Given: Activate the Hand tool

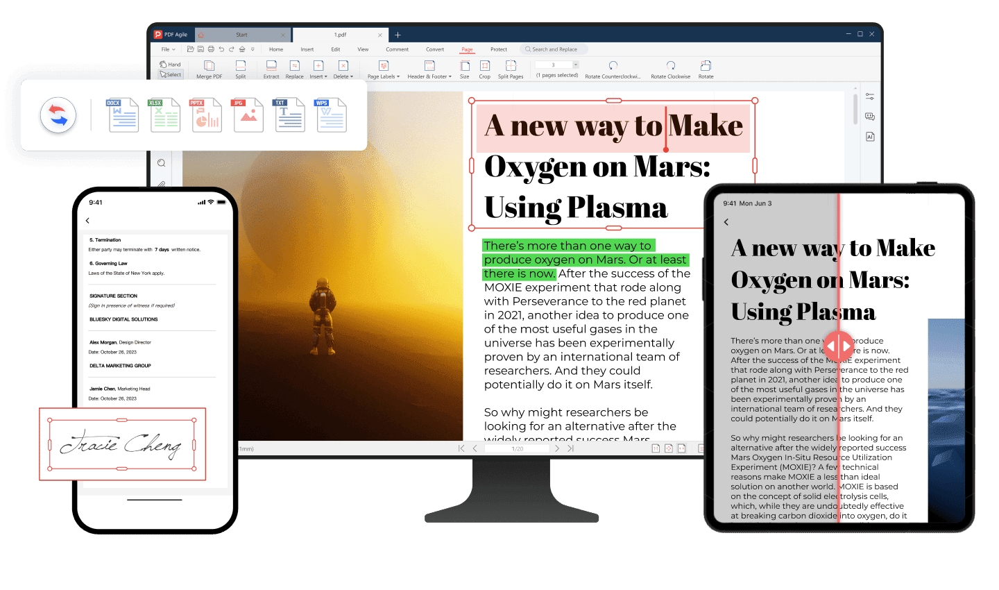Looking at the screenshot, I should coord(171,65).
